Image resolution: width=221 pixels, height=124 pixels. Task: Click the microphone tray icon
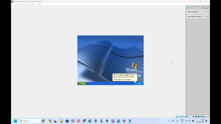click(x=177, y=121)
